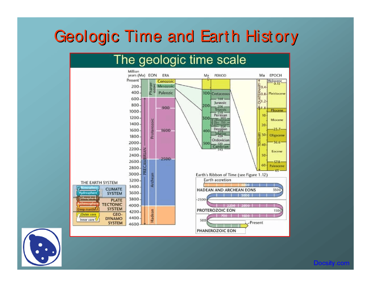Click the PHANEROZOIC EON ribbon label
The width and height of the screenshot is (371, 287).
216,231
